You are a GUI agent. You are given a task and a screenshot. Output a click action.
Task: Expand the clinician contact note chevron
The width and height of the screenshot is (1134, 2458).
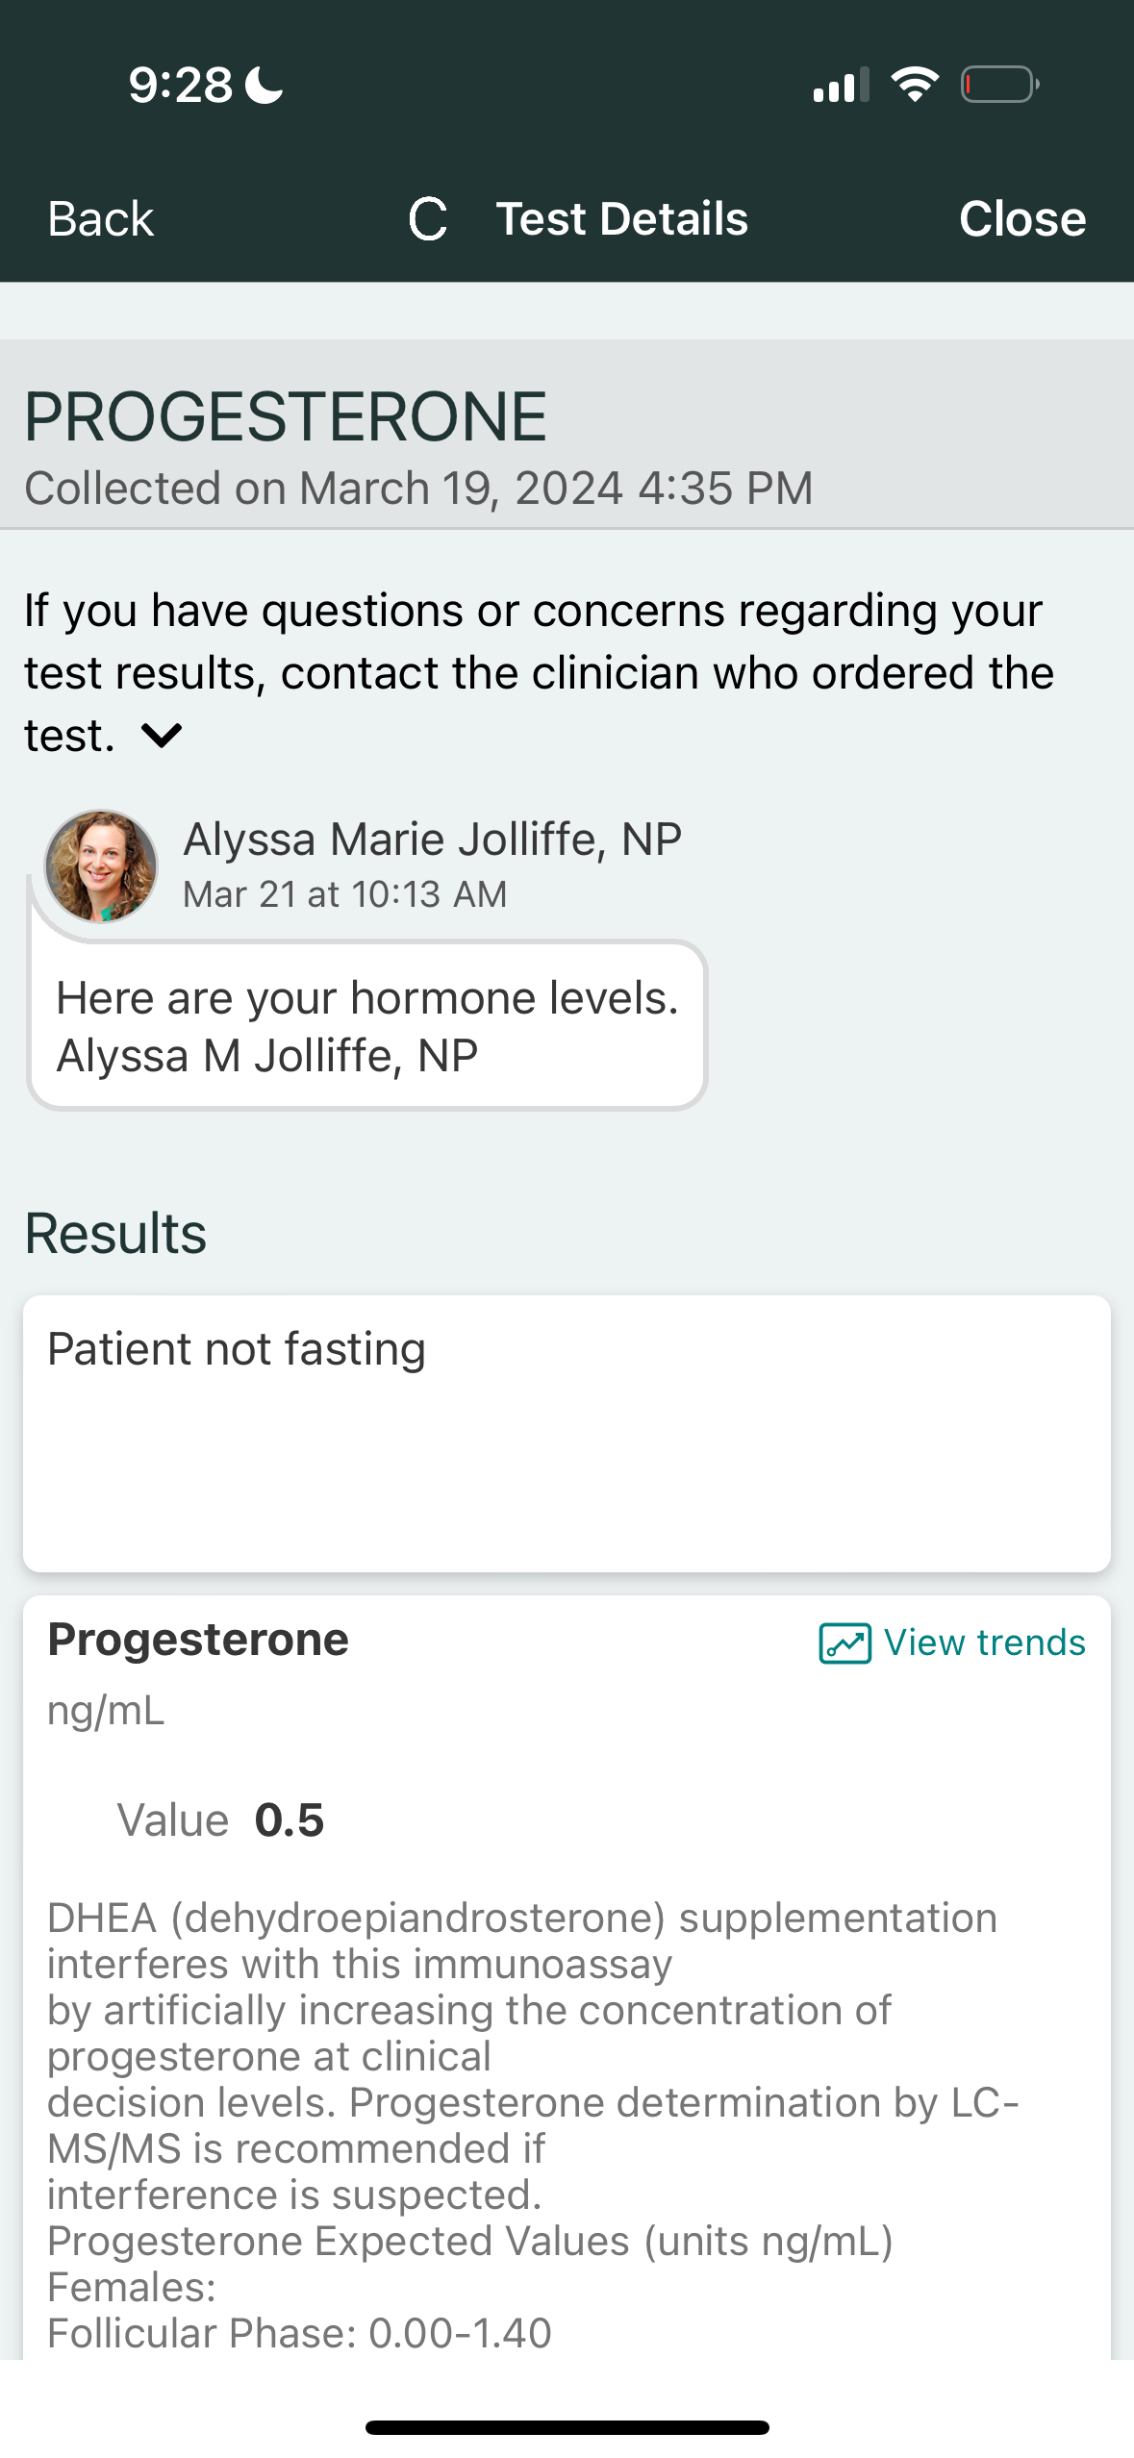pos(162,736)
